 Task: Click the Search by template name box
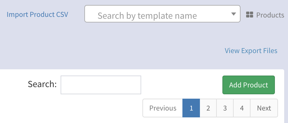click(162, 14)
